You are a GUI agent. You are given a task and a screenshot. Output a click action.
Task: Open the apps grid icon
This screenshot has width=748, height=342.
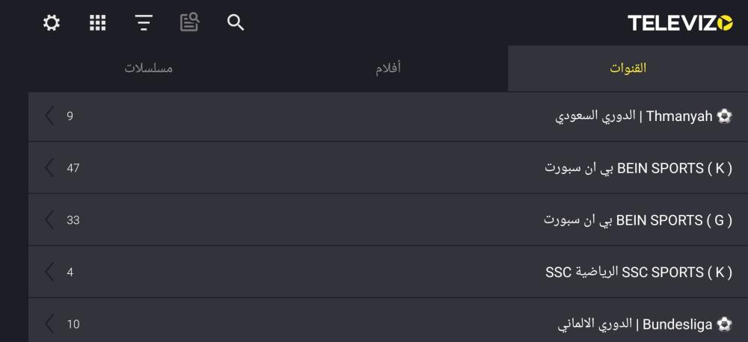97,23
